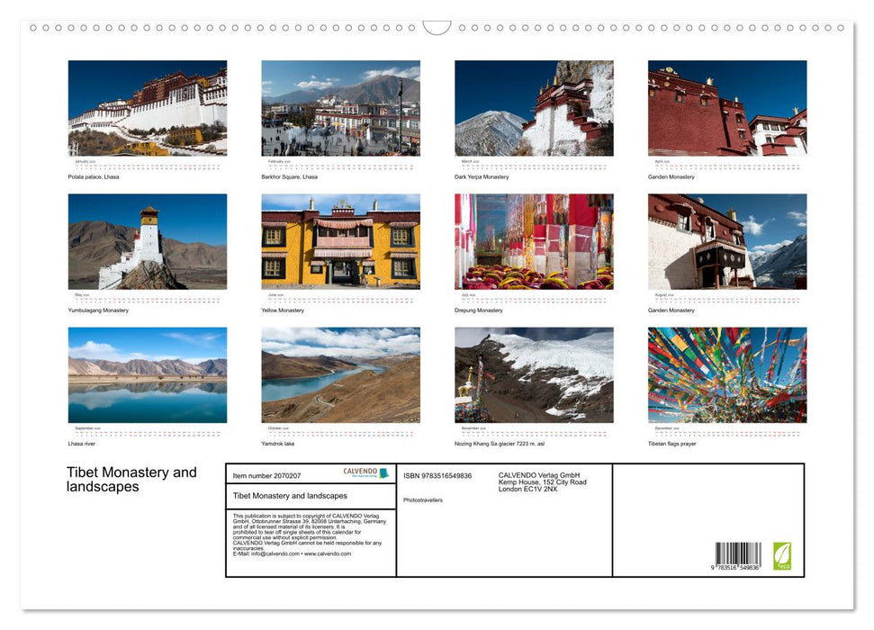This screenshot has width=874, height=630.
Task: Select the Tibetan flags prayer December image
Action: click(x=726, y=377)
